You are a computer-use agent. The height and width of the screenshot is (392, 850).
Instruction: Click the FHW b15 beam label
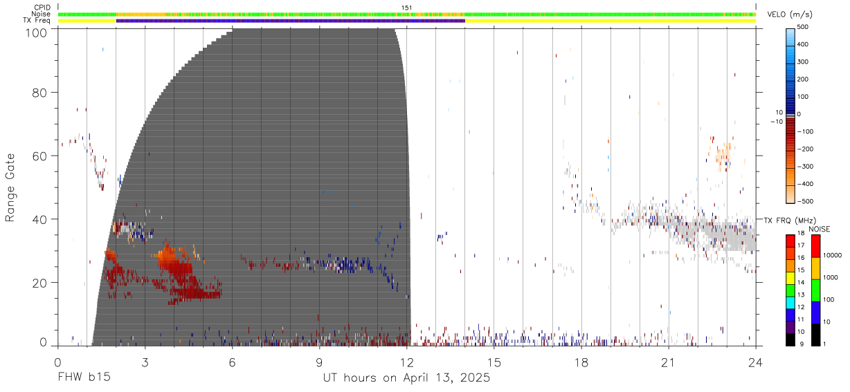click(83, 377)
